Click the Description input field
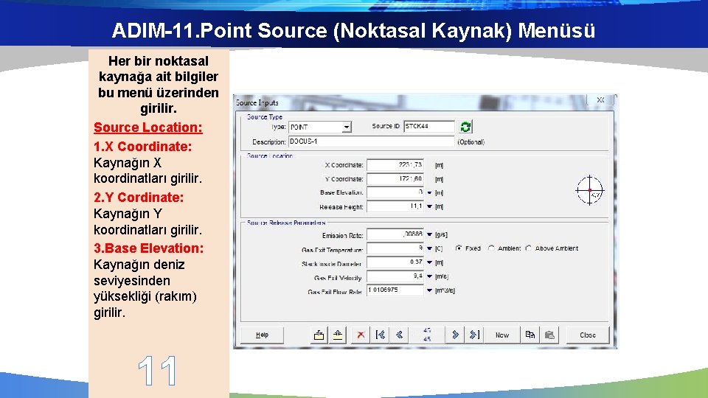Image resolution: width=708 pixels, height=398 pixels. pyautogui.click(x=371, y=142)
